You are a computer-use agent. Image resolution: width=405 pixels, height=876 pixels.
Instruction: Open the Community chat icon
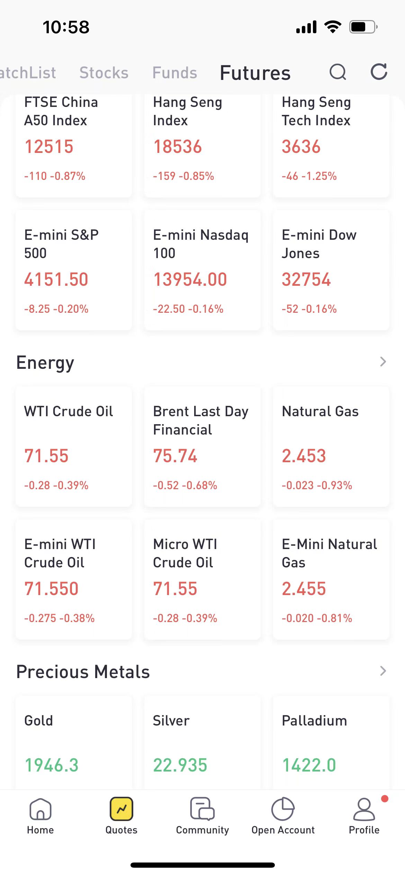202,809
